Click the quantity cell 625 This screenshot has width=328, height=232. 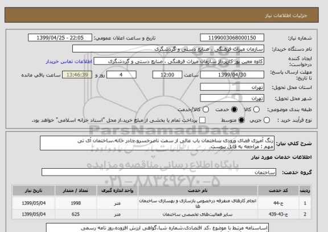pos(76,214)
